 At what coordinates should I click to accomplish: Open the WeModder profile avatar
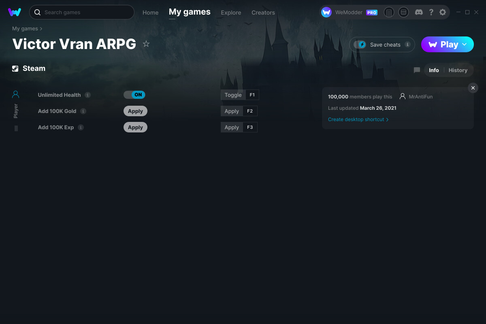tap(326, 12)
